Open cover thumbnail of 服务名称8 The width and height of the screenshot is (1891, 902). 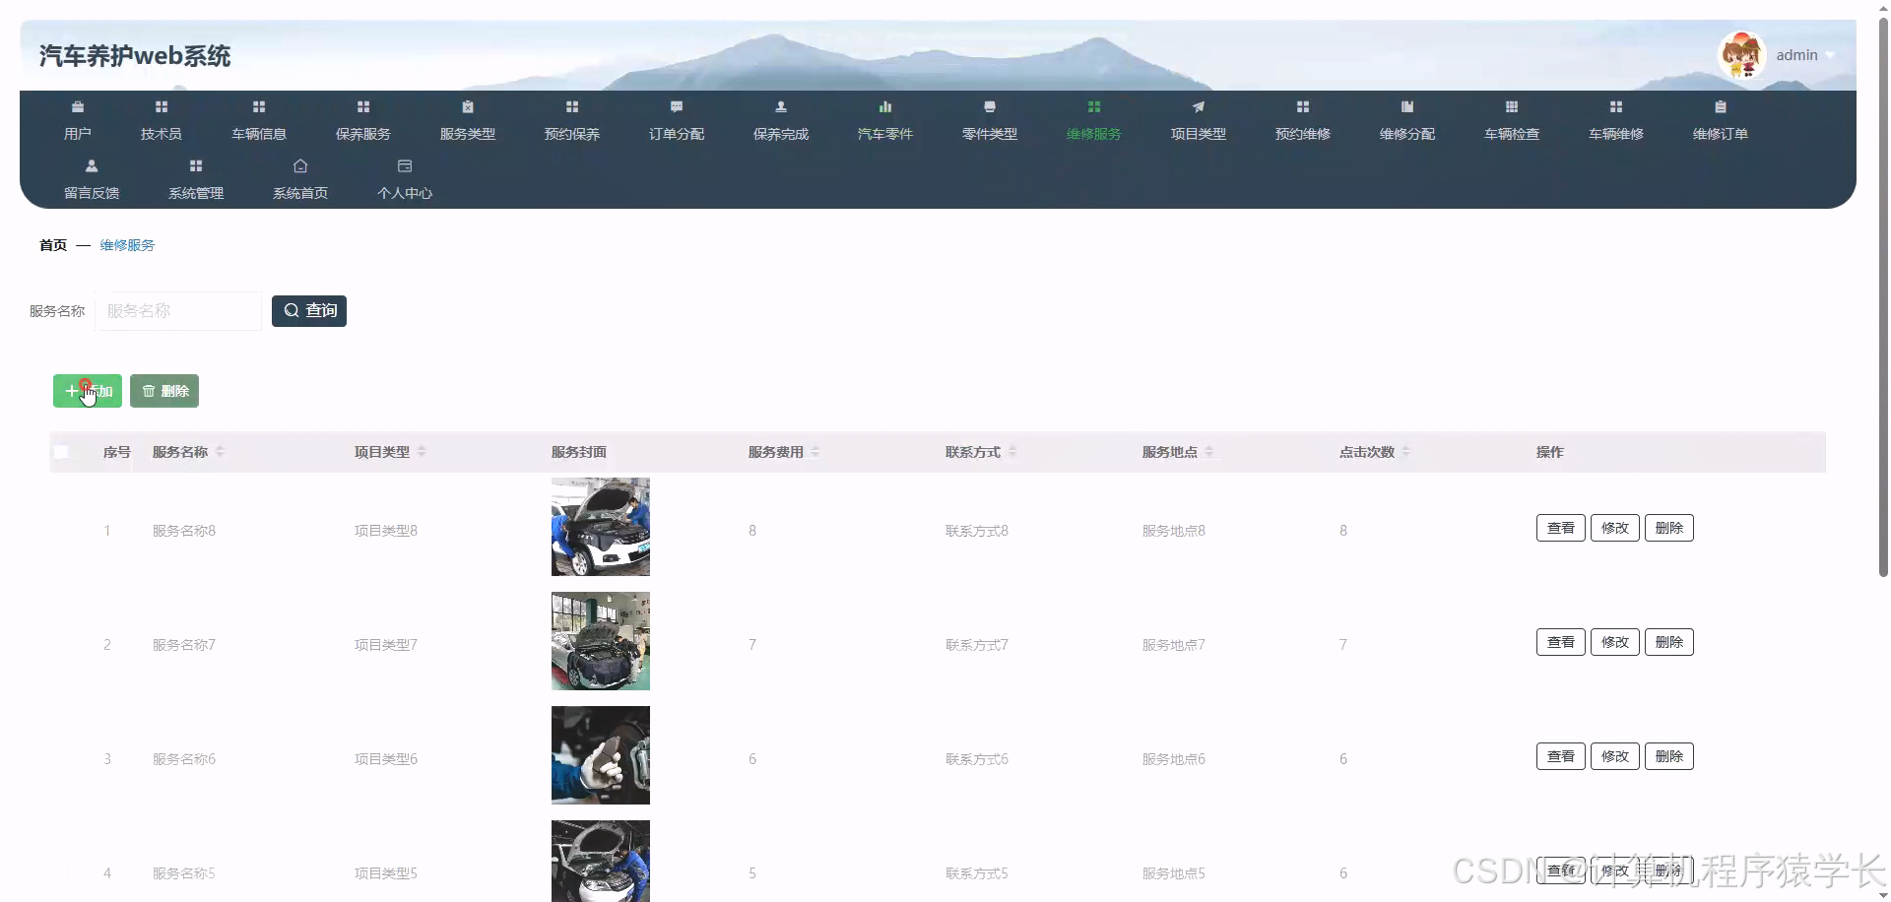click(601, 527)
